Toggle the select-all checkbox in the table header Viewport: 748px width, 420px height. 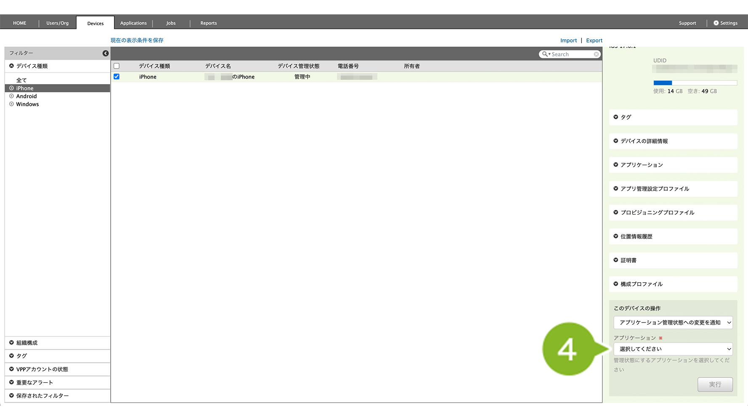pos(117,66)
